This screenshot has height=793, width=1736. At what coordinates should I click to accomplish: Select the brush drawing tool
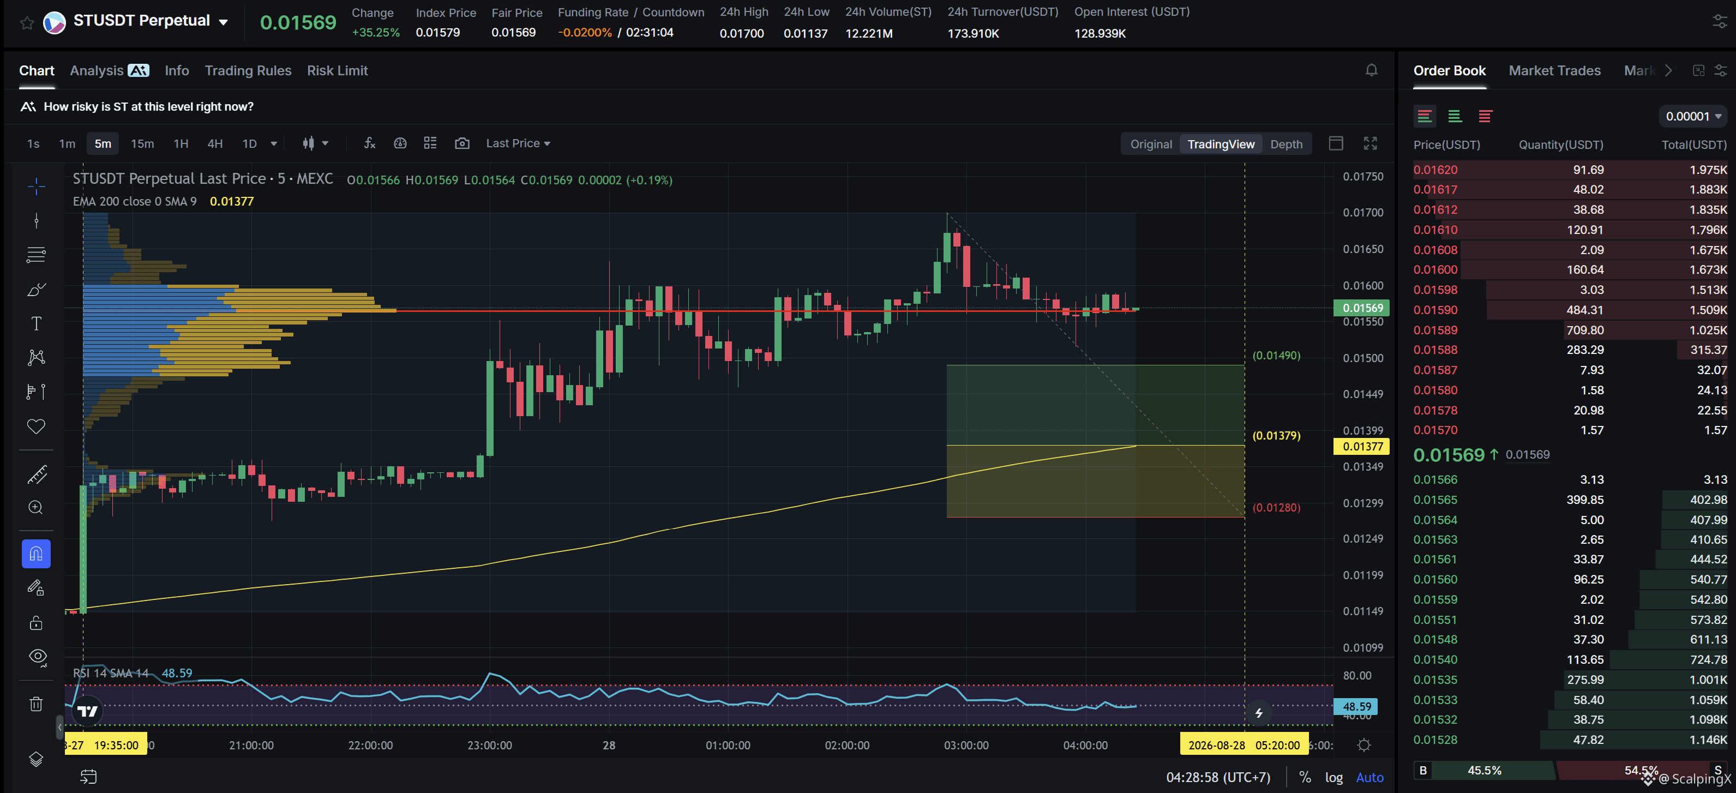pos(37,289)
